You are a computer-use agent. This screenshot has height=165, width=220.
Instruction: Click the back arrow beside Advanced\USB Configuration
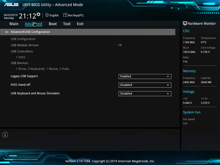tap(7, 32)
